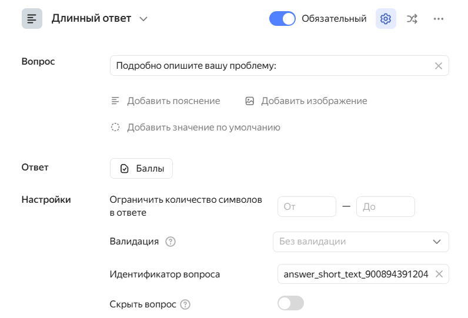The image size is (468, 318).
Task: Enable the Скрыть вопрос toggle
Action: (290, 303)
